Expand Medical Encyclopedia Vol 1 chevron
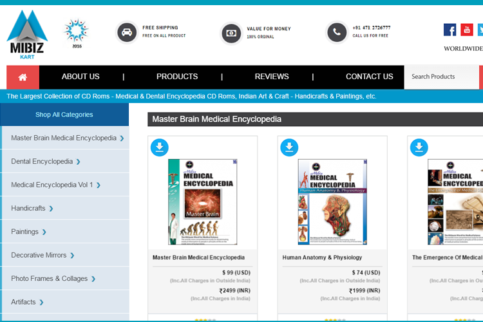The width and height of the screenshot is (483, 322). [x=99, y=185]
